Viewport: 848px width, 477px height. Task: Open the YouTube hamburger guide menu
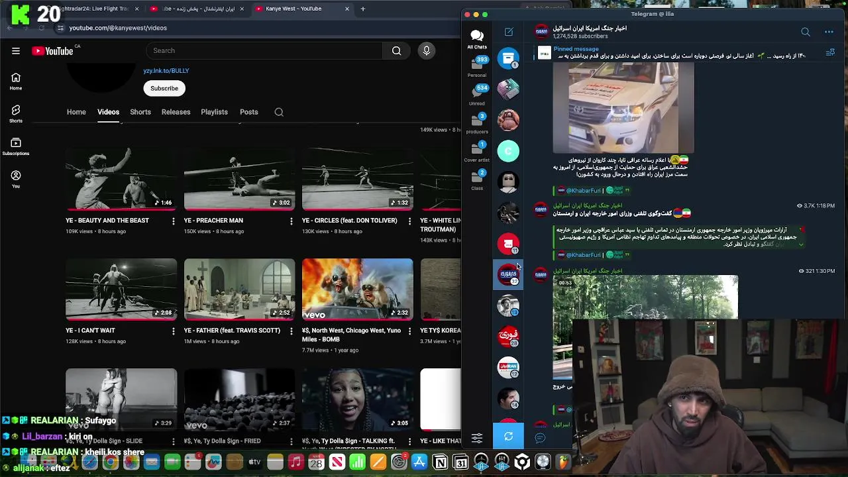click(15, 51)
